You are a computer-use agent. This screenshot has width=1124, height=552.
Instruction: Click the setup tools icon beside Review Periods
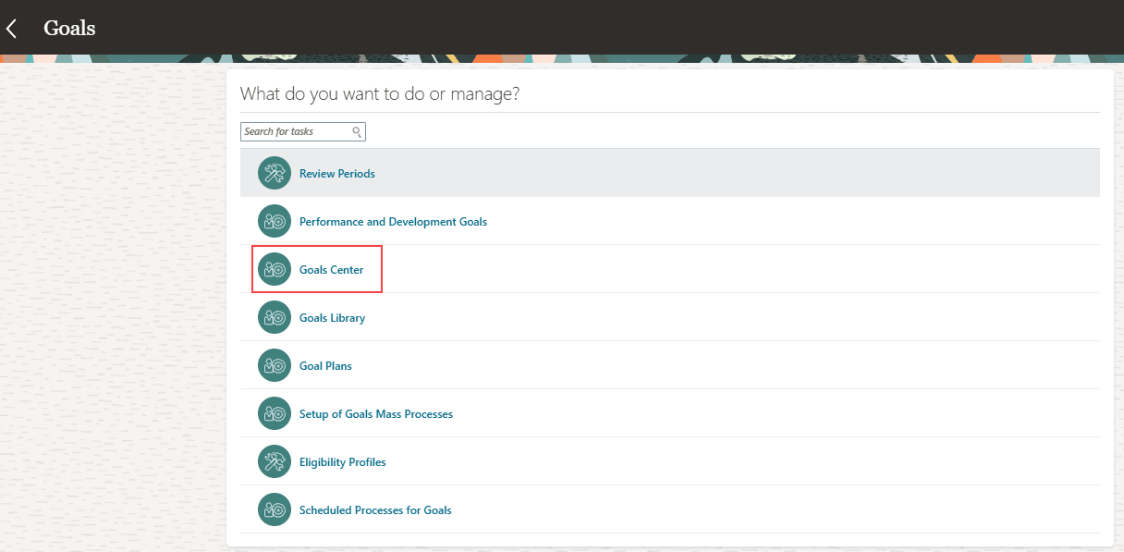(x=274, y=173)
